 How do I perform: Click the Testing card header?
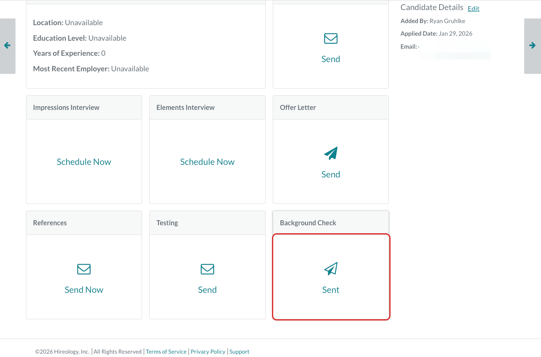point(207,223)
